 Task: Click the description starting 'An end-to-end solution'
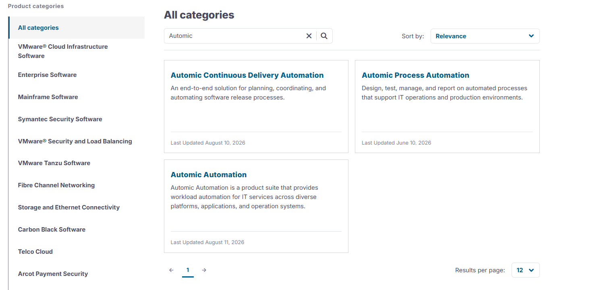248,93
